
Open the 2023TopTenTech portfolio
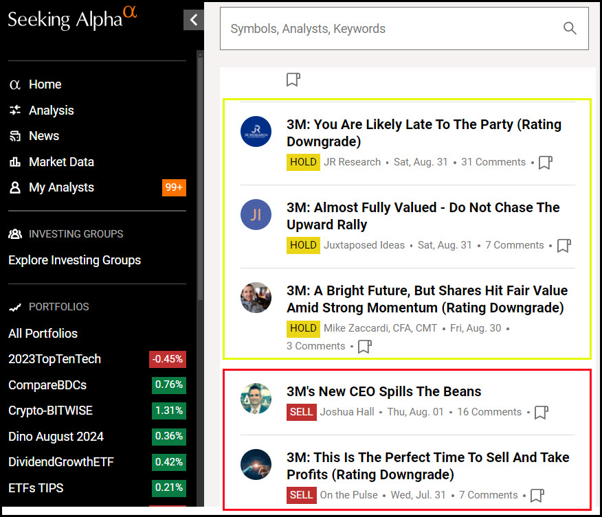(54, 359)
